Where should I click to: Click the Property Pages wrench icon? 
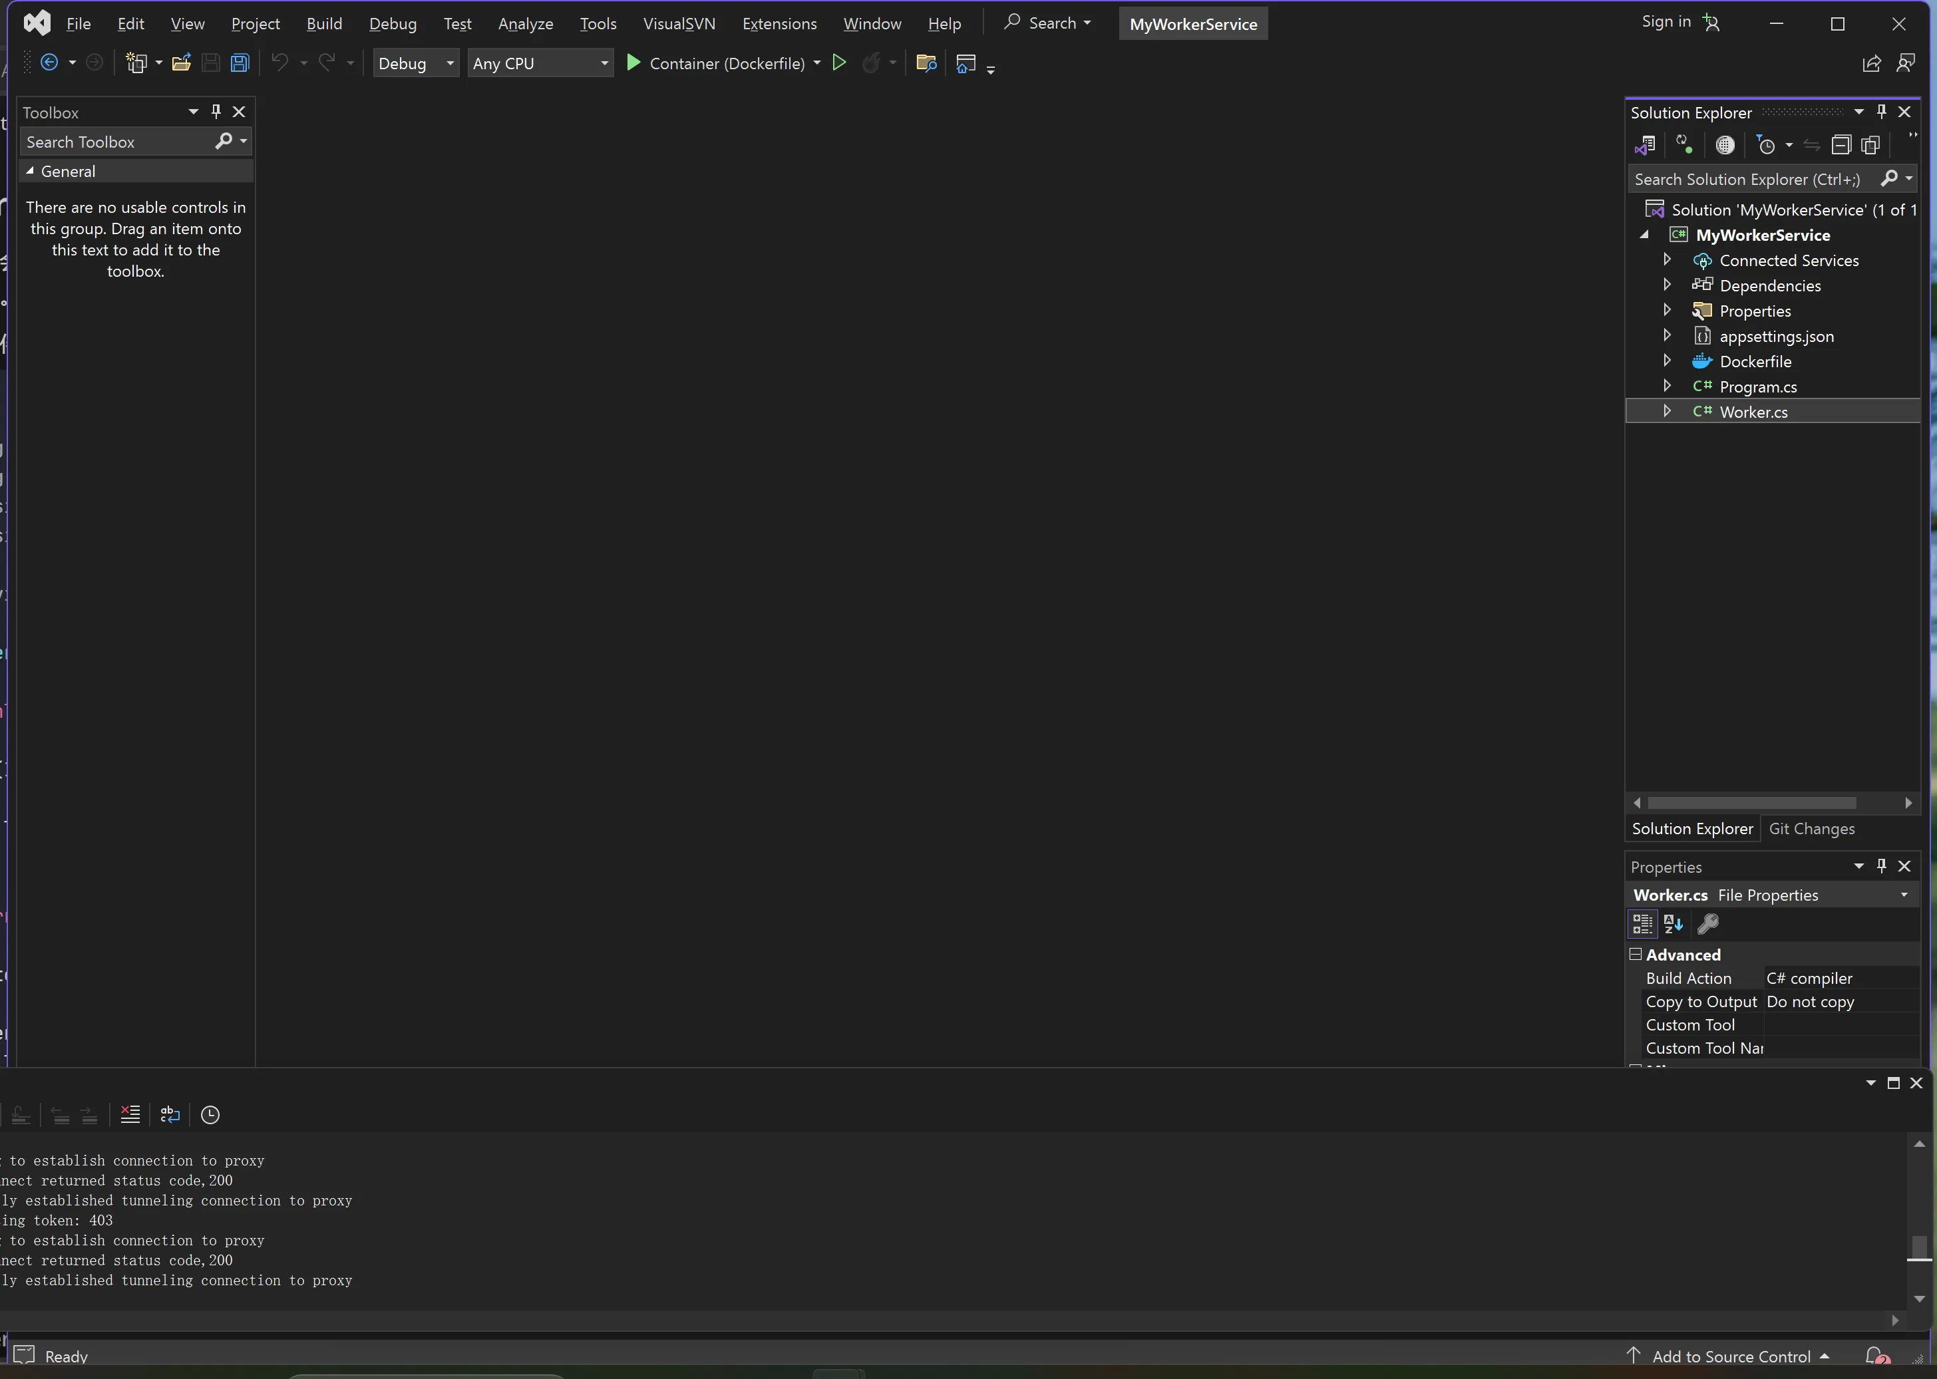1707,923
